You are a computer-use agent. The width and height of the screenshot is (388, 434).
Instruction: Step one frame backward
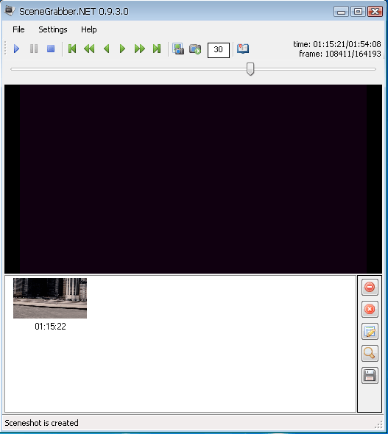pyautogui.click(x=106, y=49)
